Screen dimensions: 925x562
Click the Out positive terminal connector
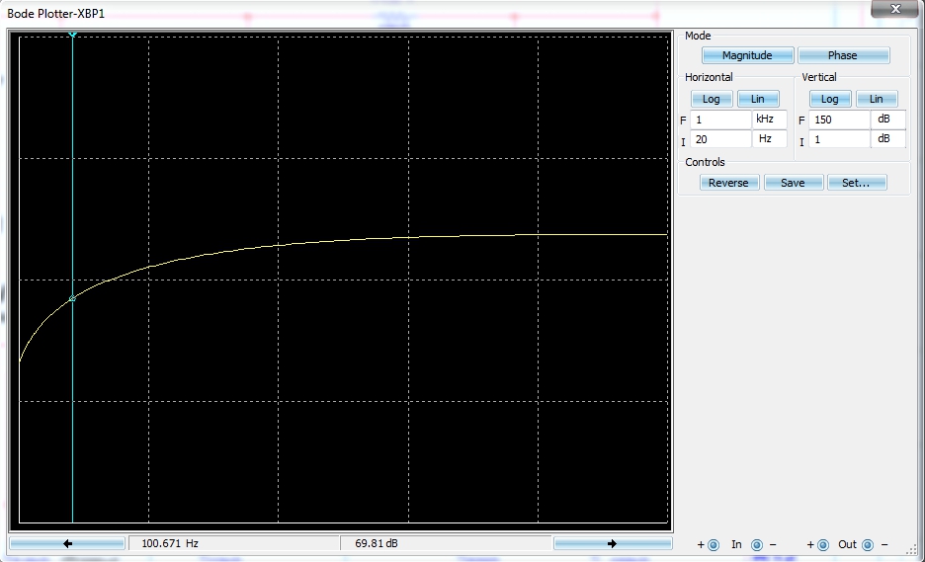point(823,544)
